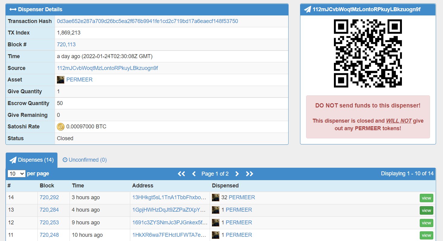The image size is (443, 241).
Task: Click PERMEER link in dispense row 13
Action: coord(239,210)
